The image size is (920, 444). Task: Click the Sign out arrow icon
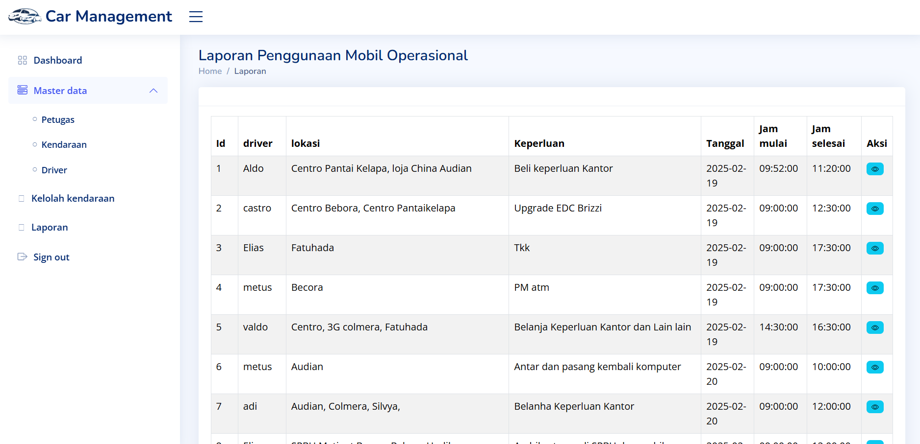tap(22, 257)
